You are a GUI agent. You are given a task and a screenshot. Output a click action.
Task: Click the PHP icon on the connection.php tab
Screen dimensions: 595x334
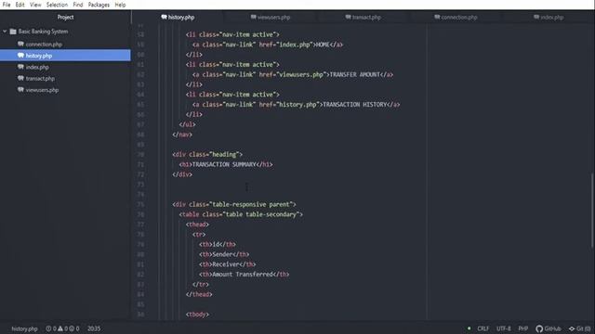[x=437, y=17]
